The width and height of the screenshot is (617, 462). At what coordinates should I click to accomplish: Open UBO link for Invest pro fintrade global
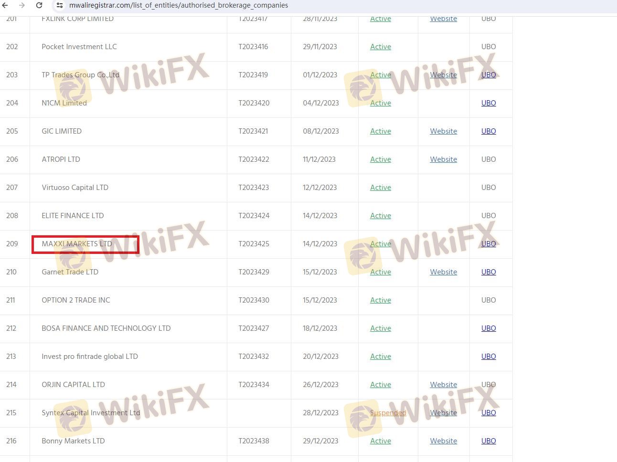click(x=489, y=357)
